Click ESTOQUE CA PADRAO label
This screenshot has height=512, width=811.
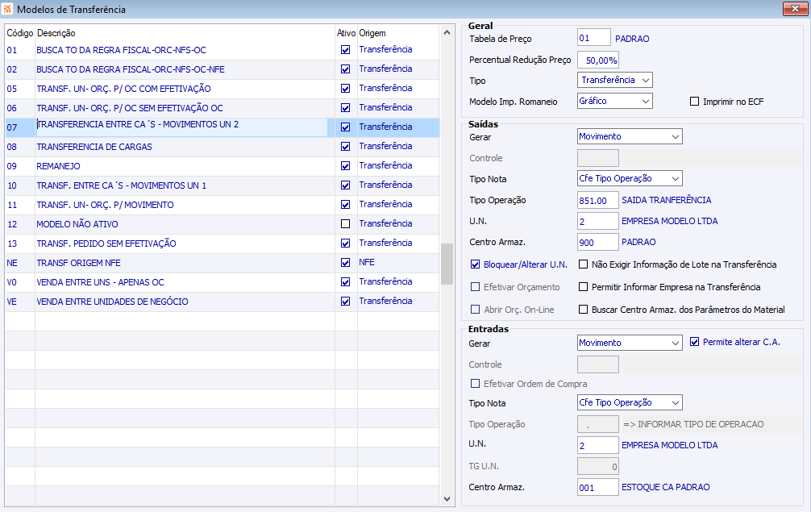point(665,487)
